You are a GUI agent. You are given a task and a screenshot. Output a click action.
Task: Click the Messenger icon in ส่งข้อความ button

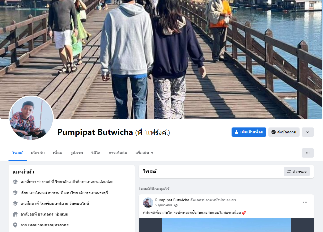pos(274,132)
